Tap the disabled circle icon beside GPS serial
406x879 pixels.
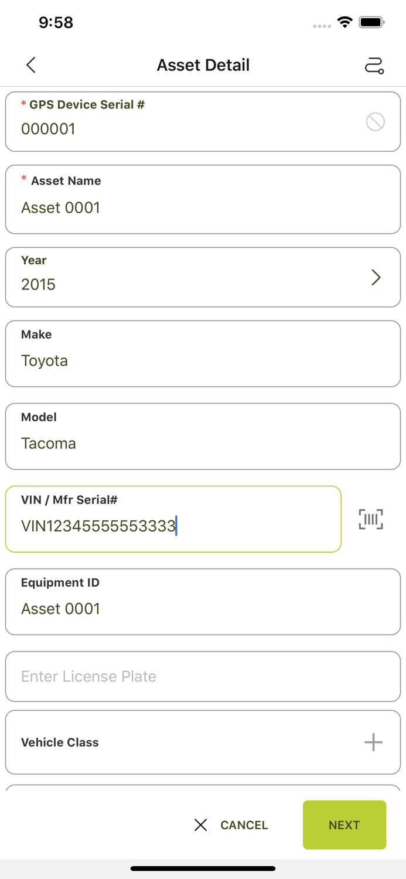pos(375,122)
